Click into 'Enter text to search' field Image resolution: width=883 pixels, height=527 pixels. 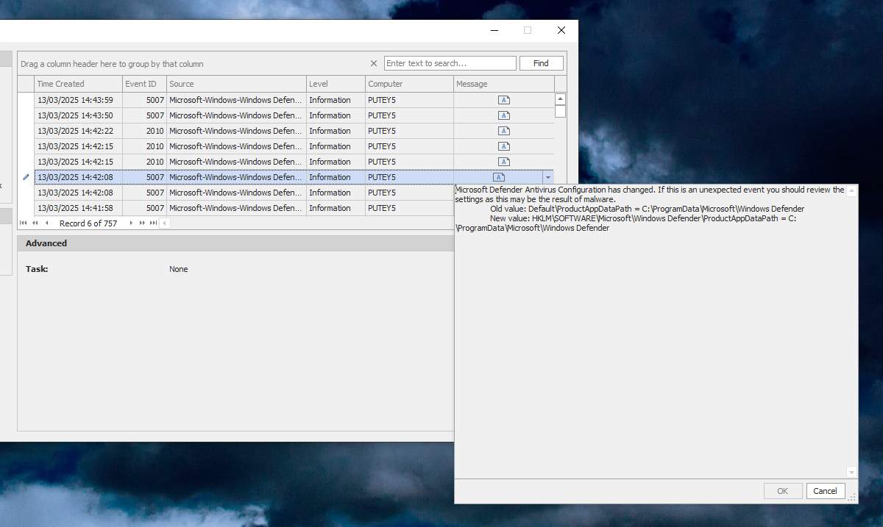450,63
